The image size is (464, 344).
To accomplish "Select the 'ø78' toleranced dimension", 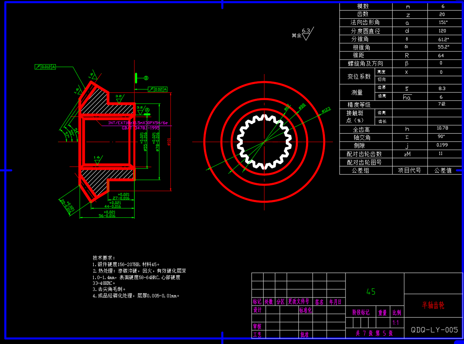I will 156,142.
